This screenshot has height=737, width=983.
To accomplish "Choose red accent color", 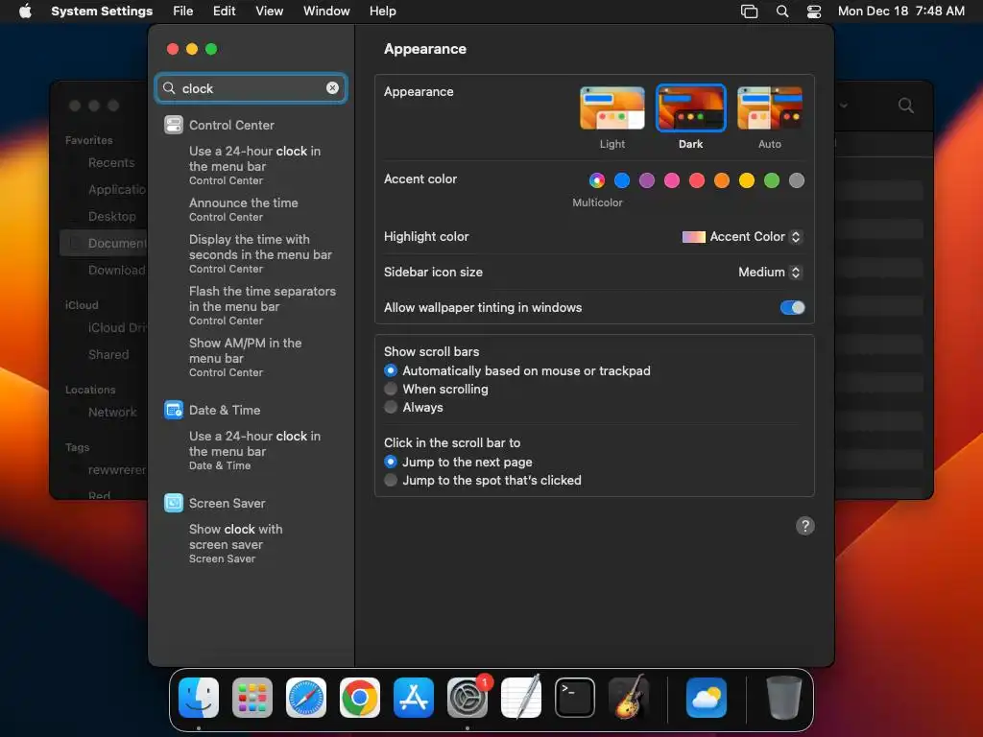I will coord(697,180).
